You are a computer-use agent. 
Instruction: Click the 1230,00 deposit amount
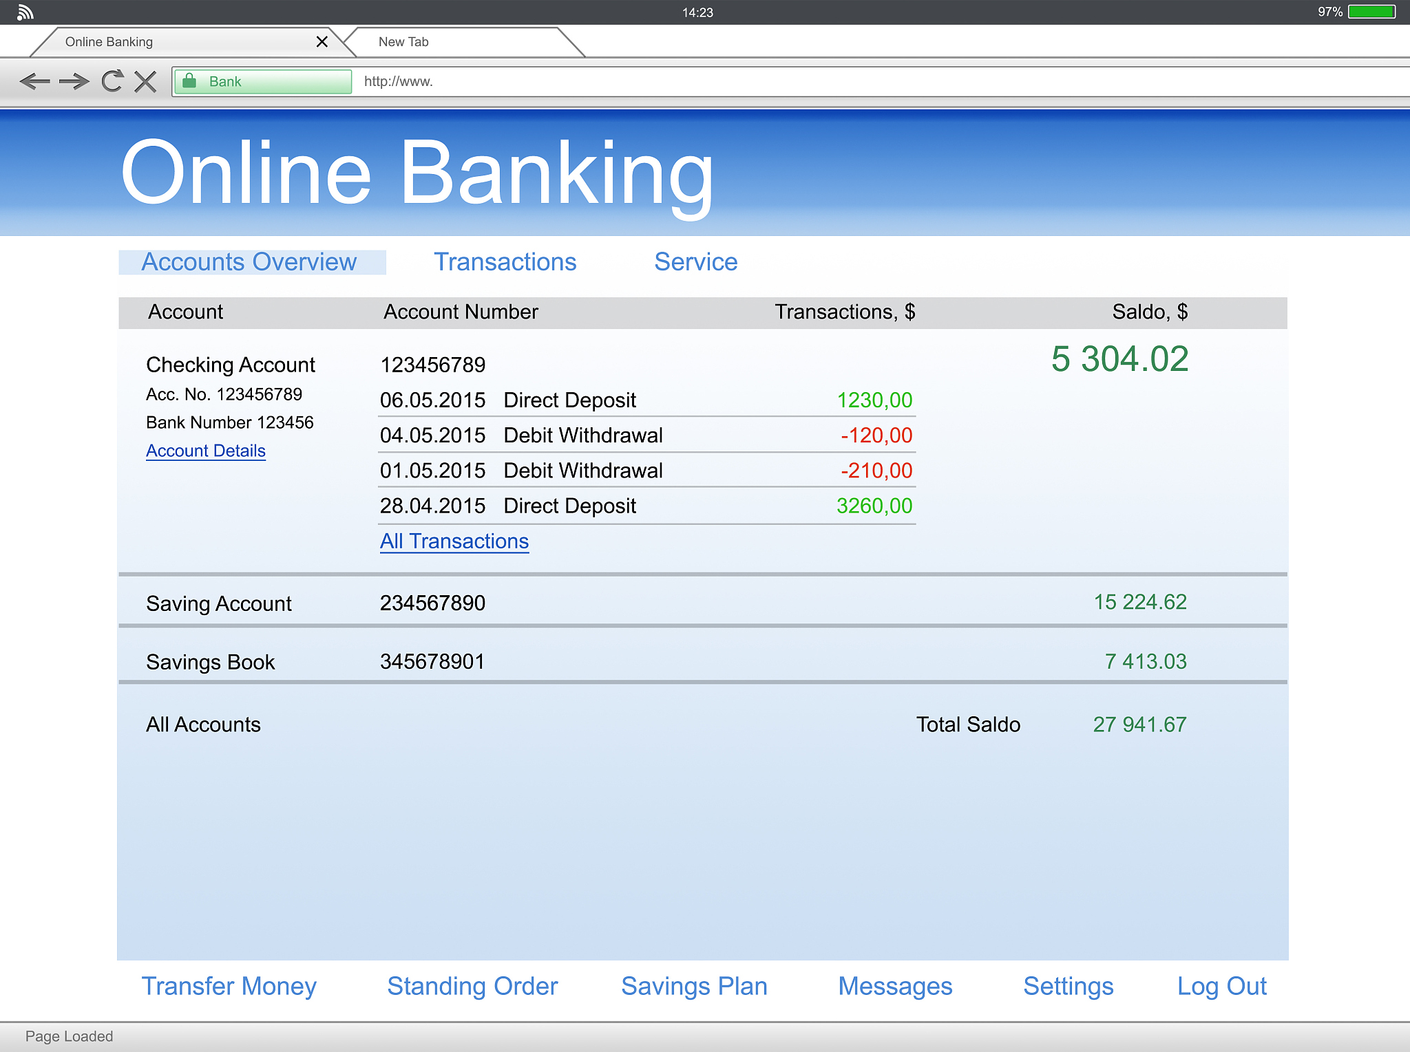[x=874, y=400]
